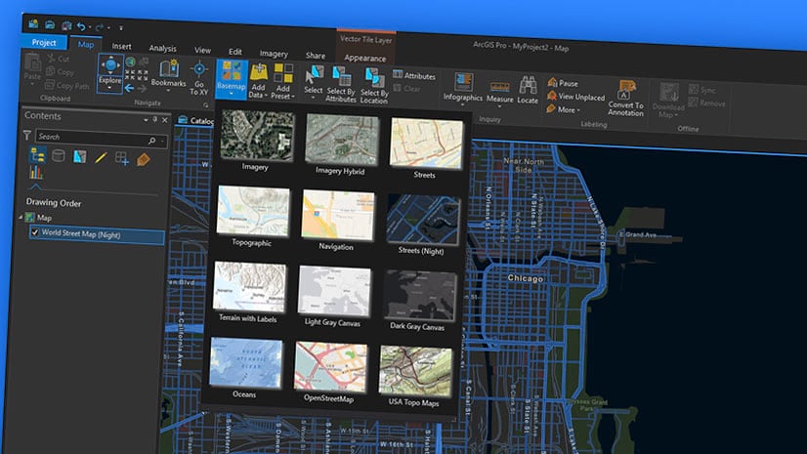
Task: Select the Catalog view tab
Action: point(195,121)
